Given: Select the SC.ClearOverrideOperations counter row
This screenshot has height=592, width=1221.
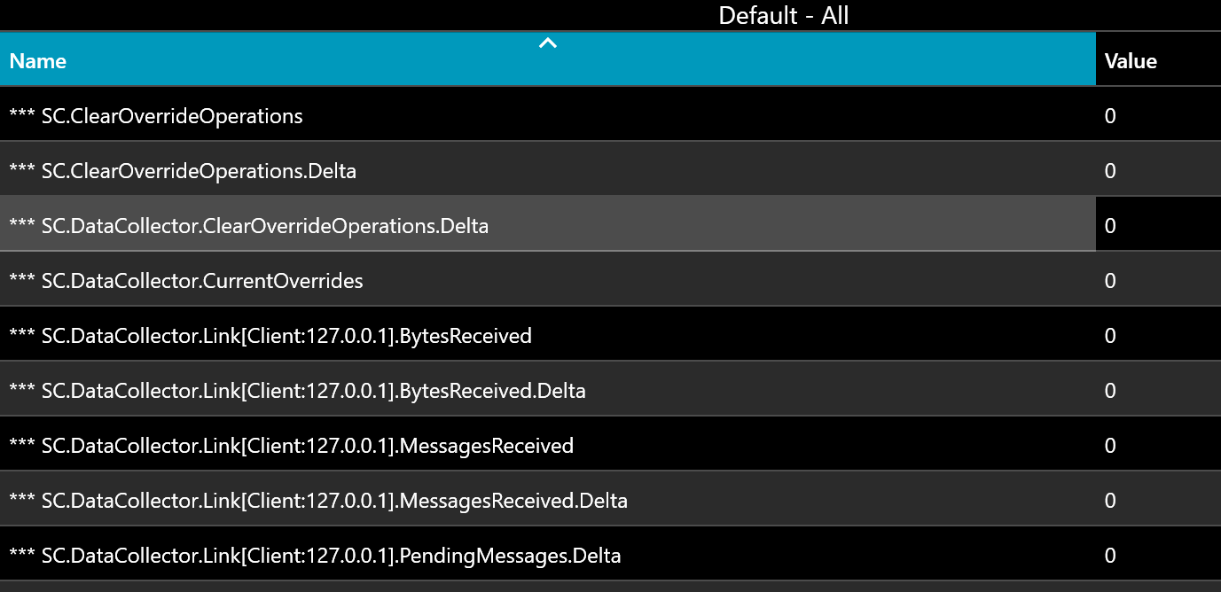Looking at the screenshot, I should (355, 115).
